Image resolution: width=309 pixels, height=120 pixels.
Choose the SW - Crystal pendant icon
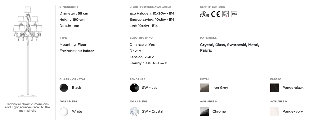134,112
